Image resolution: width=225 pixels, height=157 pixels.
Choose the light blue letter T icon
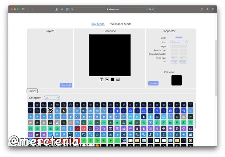tap(71, 129)
